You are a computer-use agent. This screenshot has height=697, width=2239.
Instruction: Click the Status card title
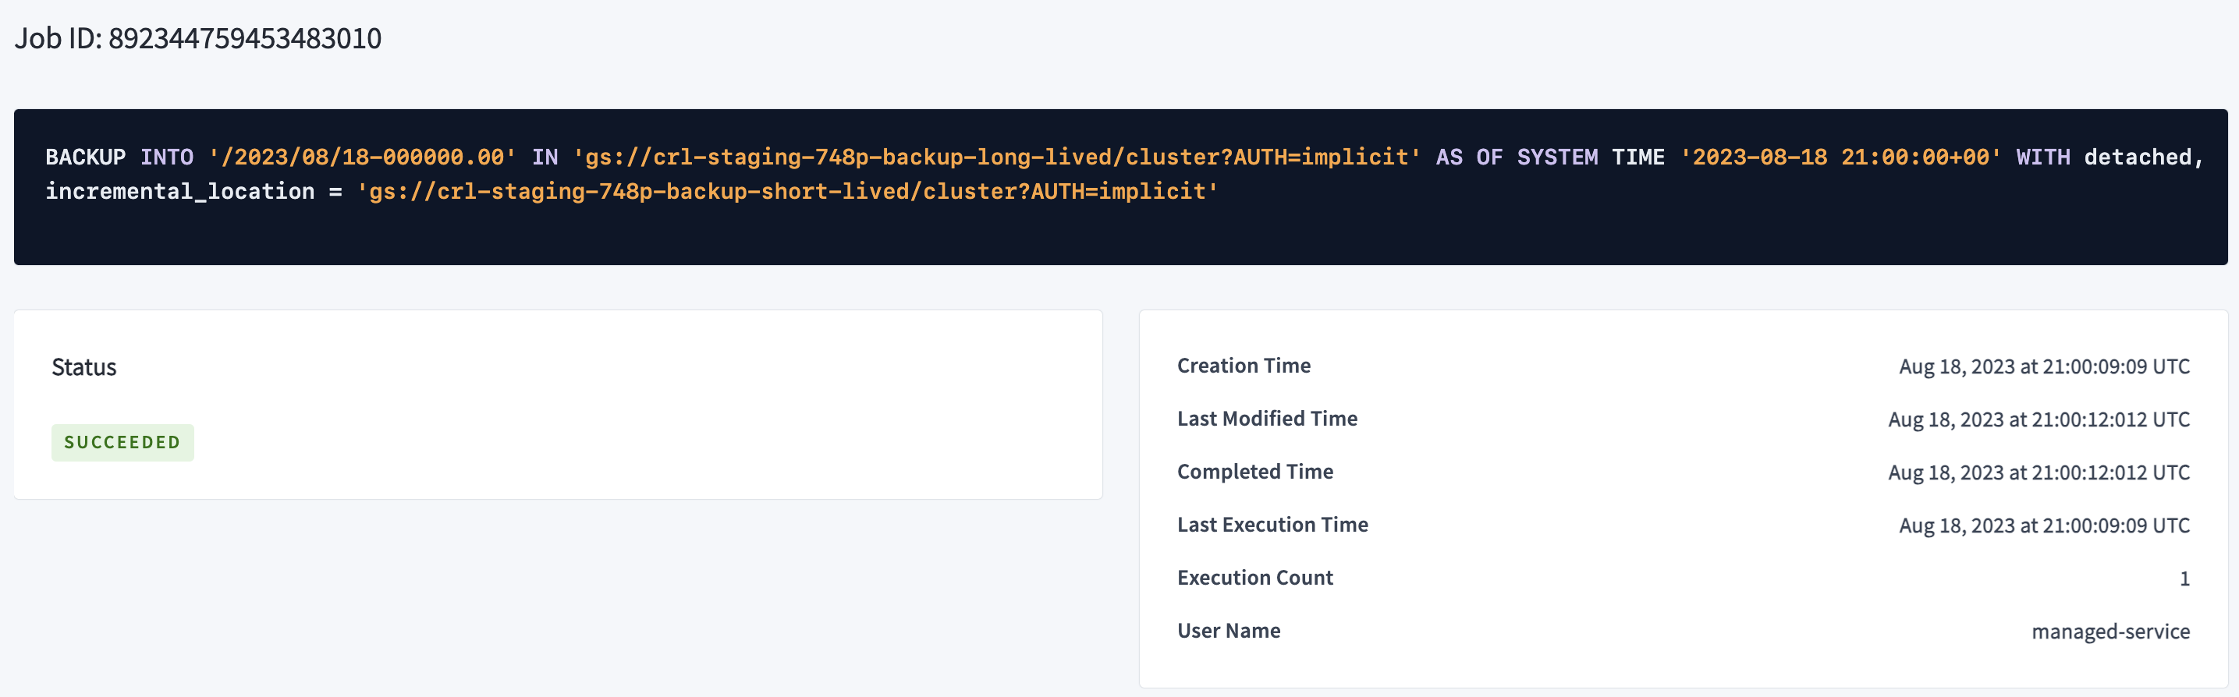click(x=84, y=366)
